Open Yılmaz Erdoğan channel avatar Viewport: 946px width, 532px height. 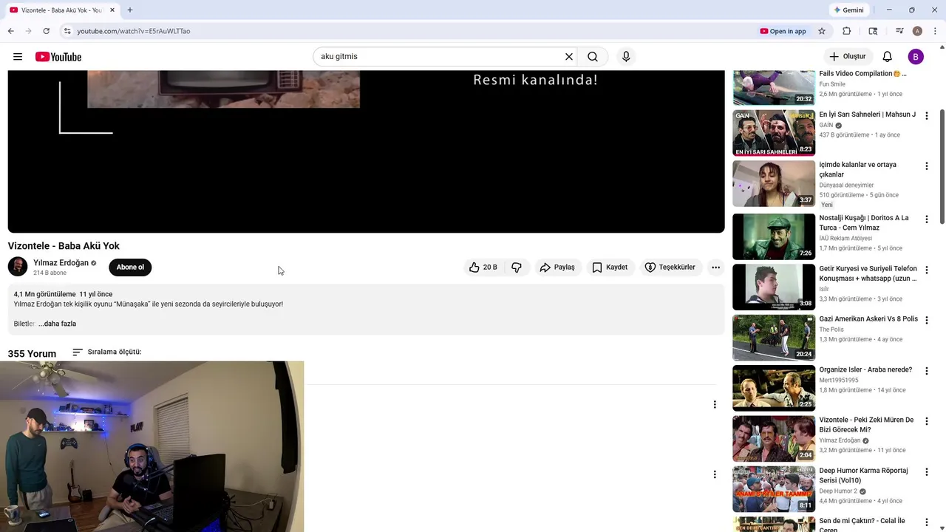[18, 267]
